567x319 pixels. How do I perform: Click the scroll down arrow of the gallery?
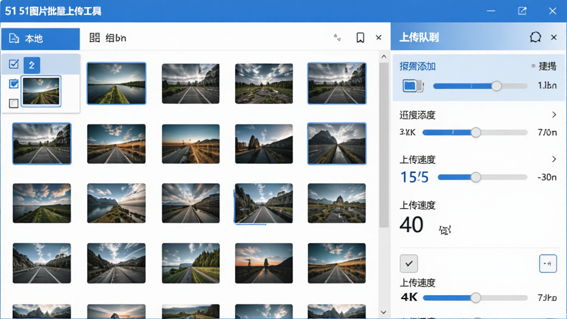point(384,312)
